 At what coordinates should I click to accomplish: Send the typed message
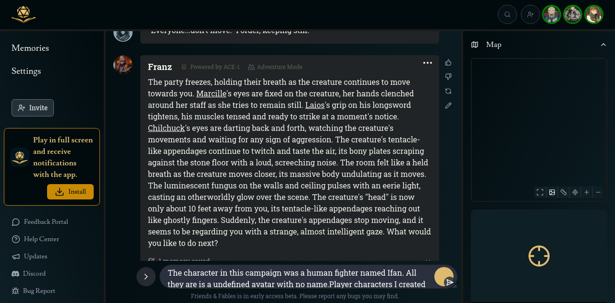pyautogui.click(x=449, y=282)
